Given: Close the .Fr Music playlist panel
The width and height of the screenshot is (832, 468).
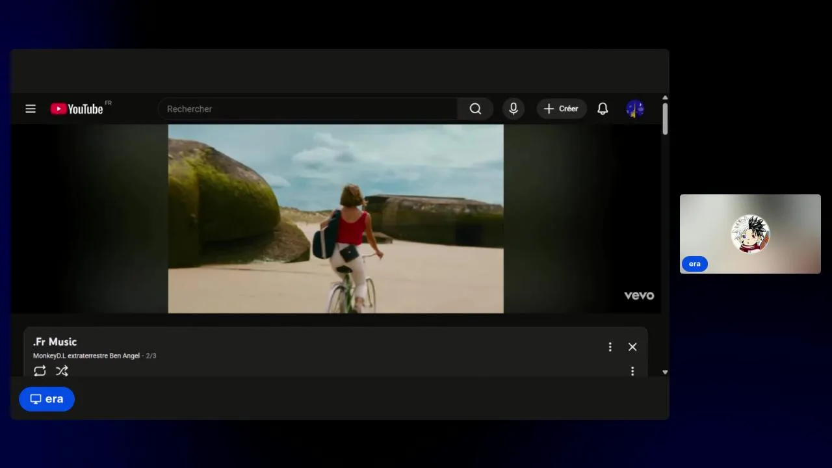Looking at the screenshot, I should pos(632,347).
